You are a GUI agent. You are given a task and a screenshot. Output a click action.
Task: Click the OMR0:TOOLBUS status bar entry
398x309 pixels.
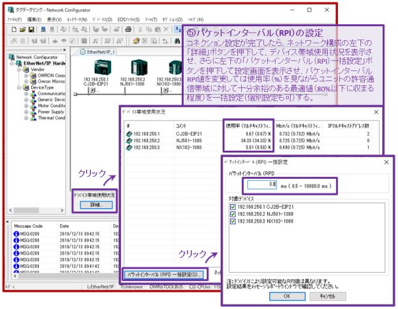pos(166,287)
